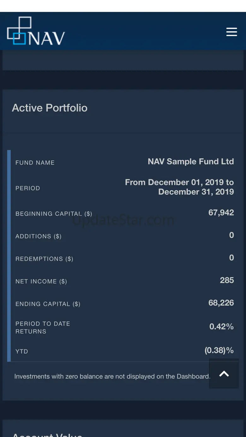The height and width of the screenshot is (437, 246).
Task: Open the hamburger navigation menu
Action: click(231, 32)
